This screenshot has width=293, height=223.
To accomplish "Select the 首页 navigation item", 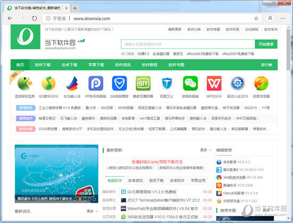I will (x=20, y=65).
